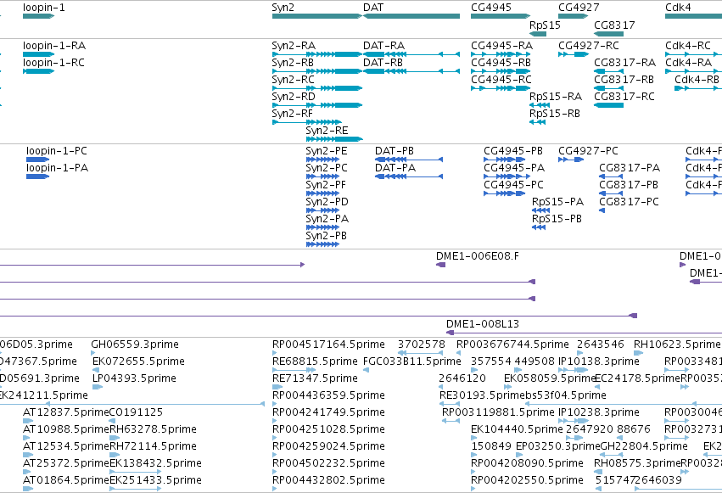Click the Syn2-RB transcript
This screenshot has height=493, width=722.
[317, 71]
